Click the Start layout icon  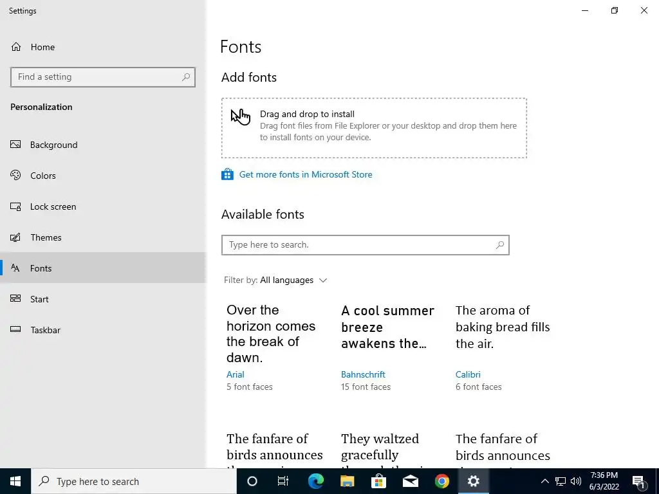pyautogui.click(x=16, y=299)
